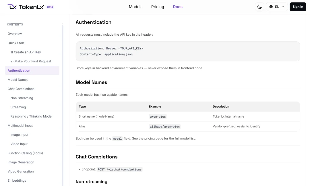The height and width of the screenshot is (186, 310).
Task: Select the Docs tab
Action: 178,7
